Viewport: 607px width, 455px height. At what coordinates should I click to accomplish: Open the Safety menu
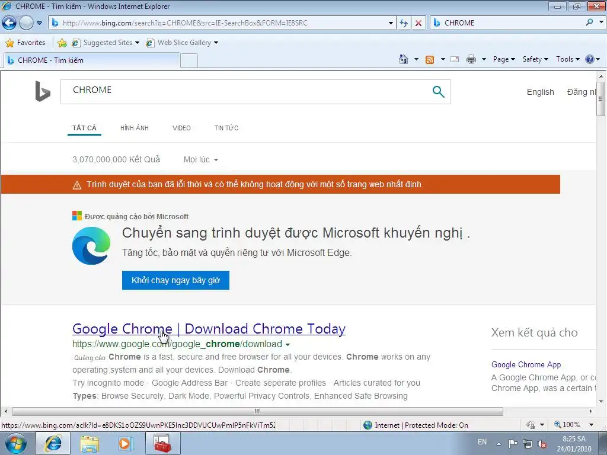tap(535, 59)
